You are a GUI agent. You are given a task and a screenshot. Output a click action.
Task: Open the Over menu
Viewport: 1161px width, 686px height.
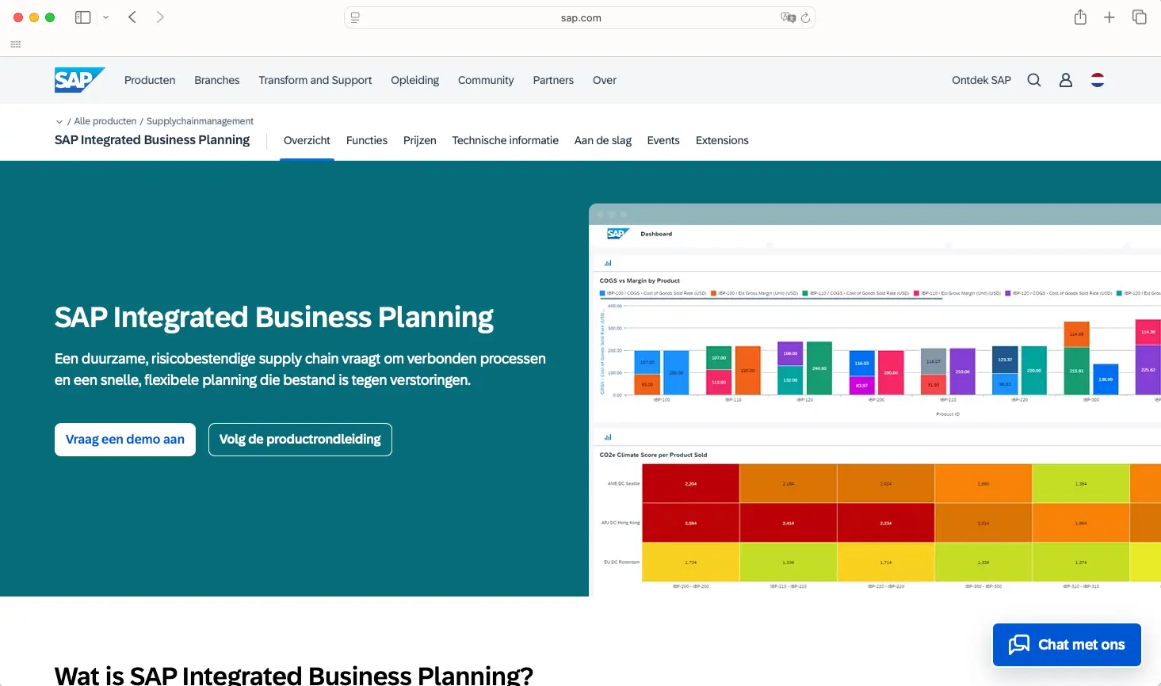click(605, 80)
